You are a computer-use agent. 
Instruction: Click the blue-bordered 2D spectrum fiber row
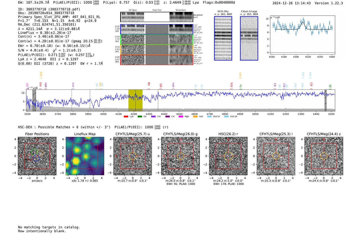click(157, 29)
